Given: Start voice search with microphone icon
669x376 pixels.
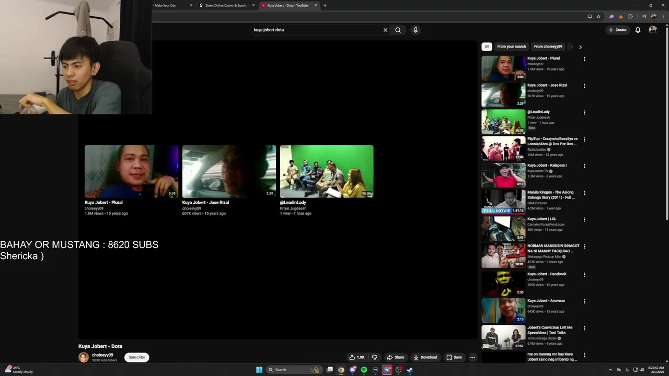Looking at the screenshot, I should point(416,30).
